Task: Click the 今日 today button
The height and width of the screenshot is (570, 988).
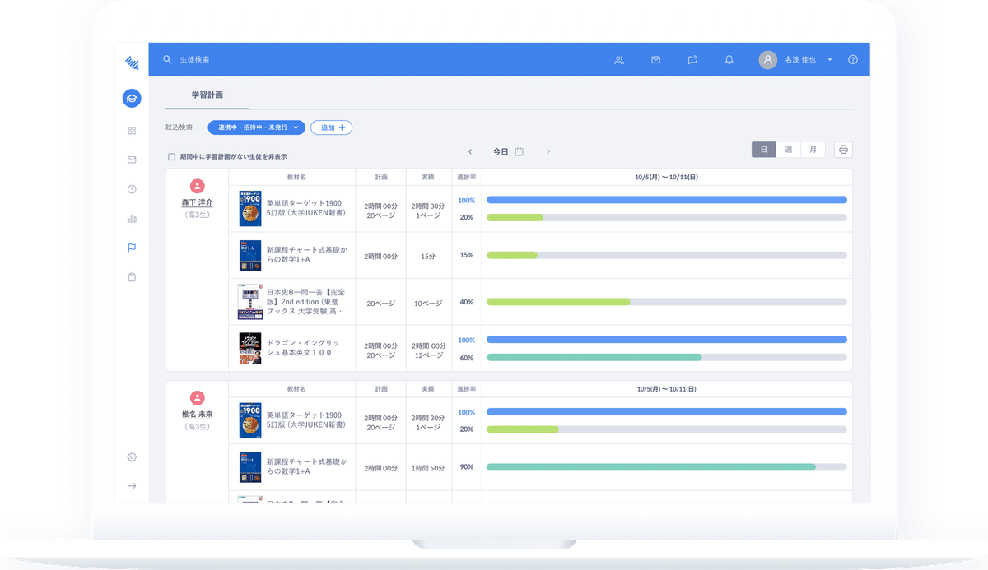Action: (501, 151)
